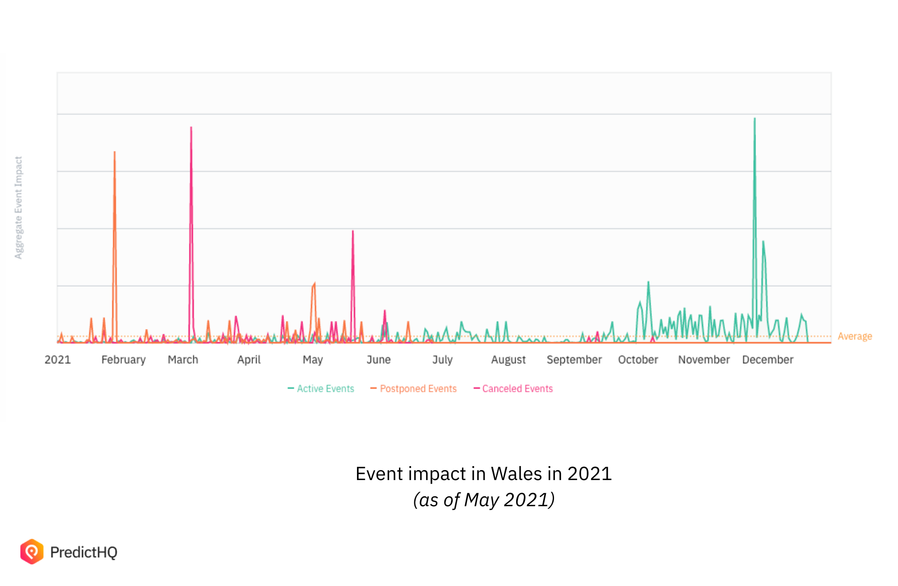898x586 pixels.
Task: Click the Aggregate Event Impact axis title
Action: tap(18, 208)
